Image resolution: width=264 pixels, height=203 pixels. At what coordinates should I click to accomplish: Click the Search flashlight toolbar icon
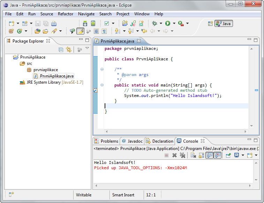pyautogui.click(x=54, y=31)
